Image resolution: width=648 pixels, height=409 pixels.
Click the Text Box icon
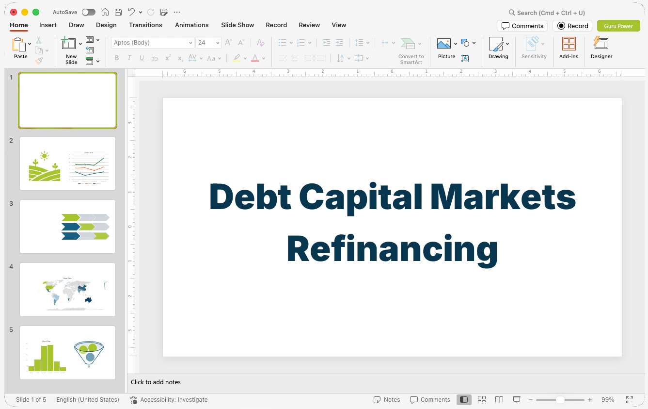[465, 58]
